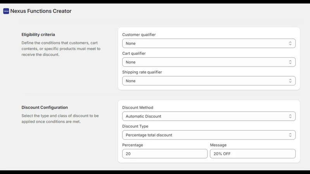Viewport: 310px width, 174px height.
Task: Open the Discount Method dropdown
Action: pos(209,116)
